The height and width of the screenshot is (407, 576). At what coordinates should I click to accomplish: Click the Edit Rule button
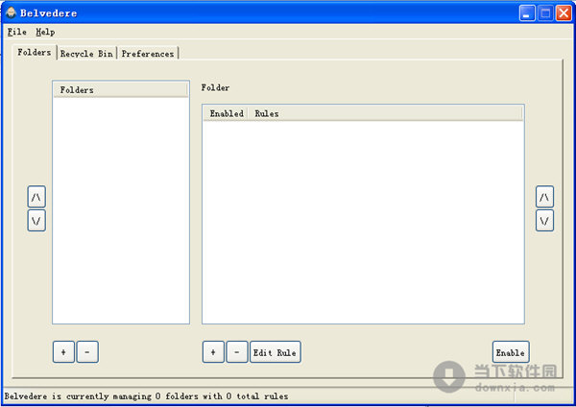(x=276, y=352)
